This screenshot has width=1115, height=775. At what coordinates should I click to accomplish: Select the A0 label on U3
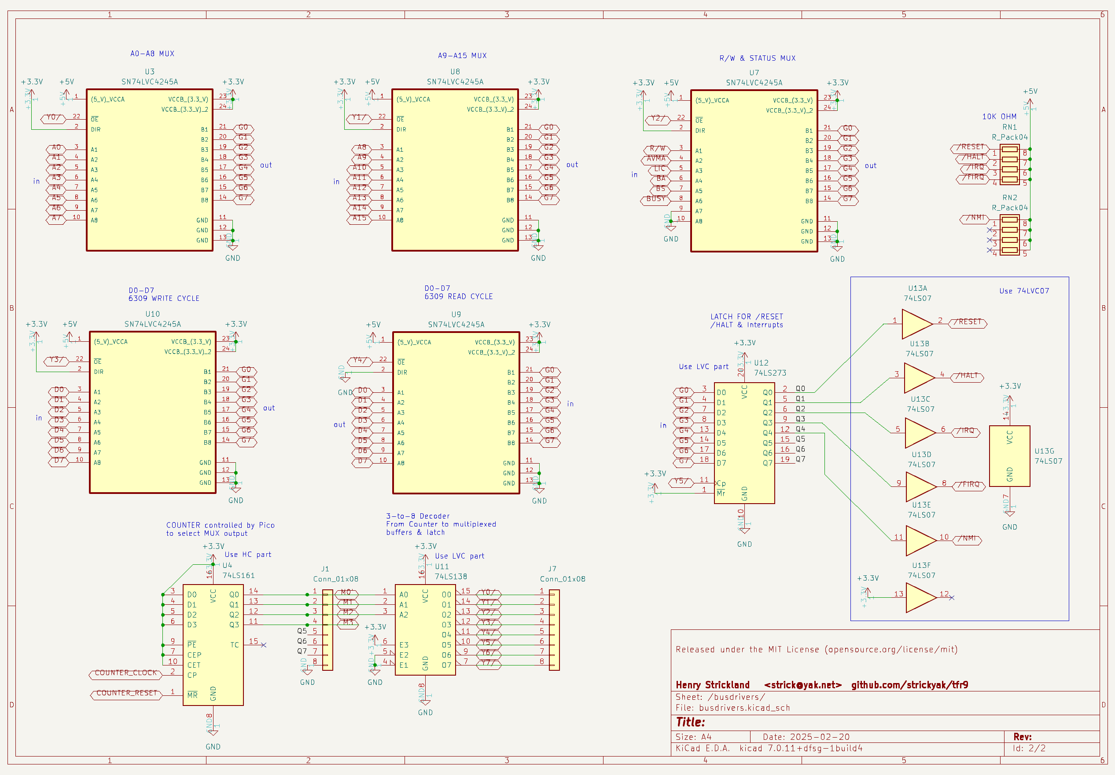(x=56, y=149)
